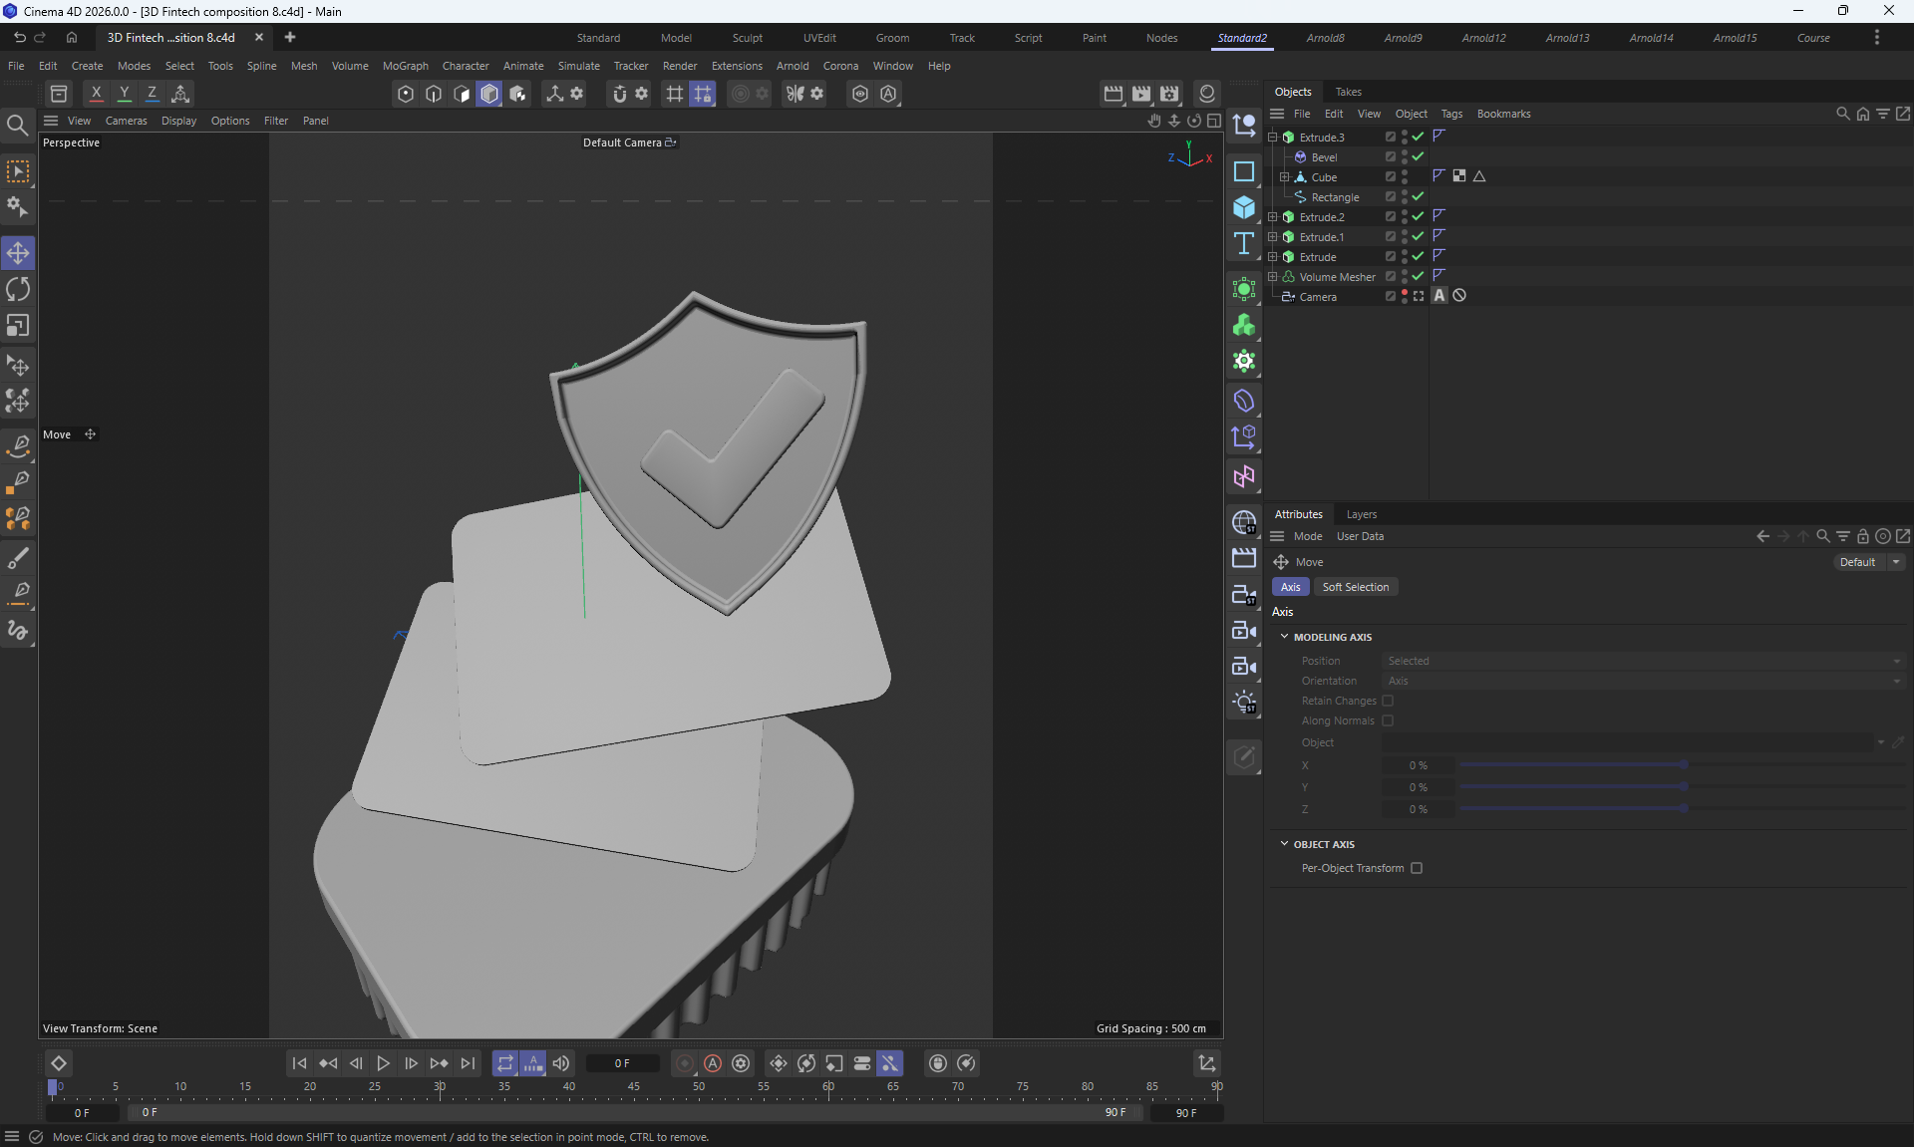Toggle X axis lock icon
The width and height of the screenshot is (1914, 1147).
[x=96, y=93]
